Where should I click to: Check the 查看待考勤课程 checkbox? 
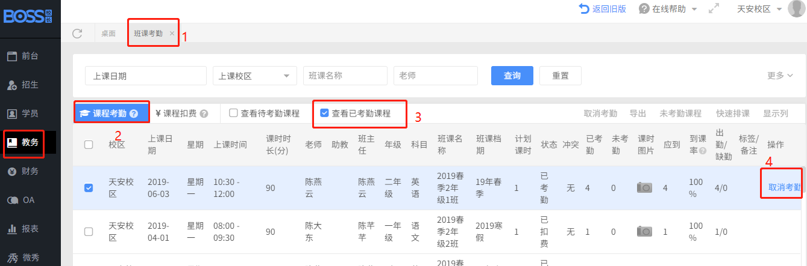[x=233, y=113]
